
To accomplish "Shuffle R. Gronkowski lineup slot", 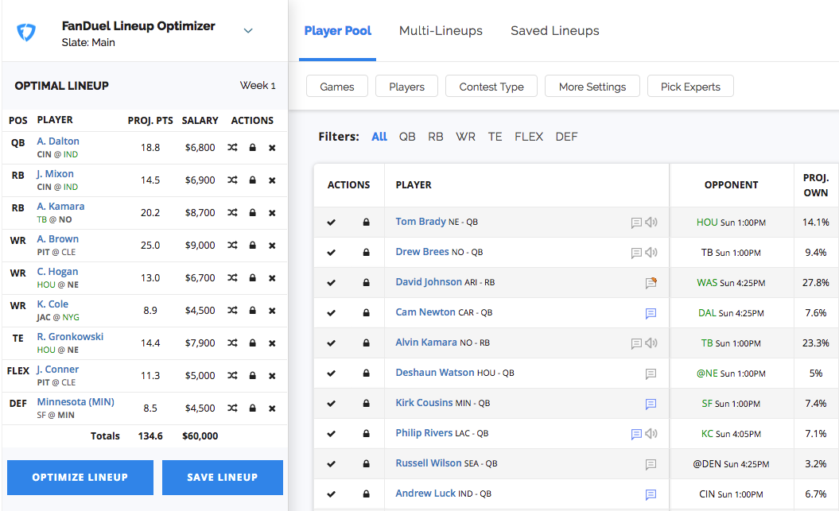I will 232,343.
